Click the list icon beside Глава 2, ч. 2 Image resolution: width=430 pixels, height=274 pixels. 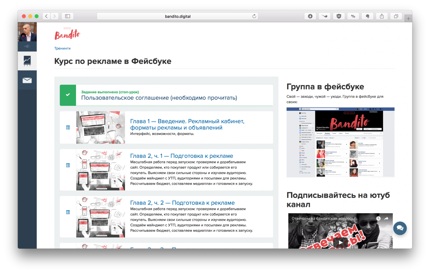[68, 212]
